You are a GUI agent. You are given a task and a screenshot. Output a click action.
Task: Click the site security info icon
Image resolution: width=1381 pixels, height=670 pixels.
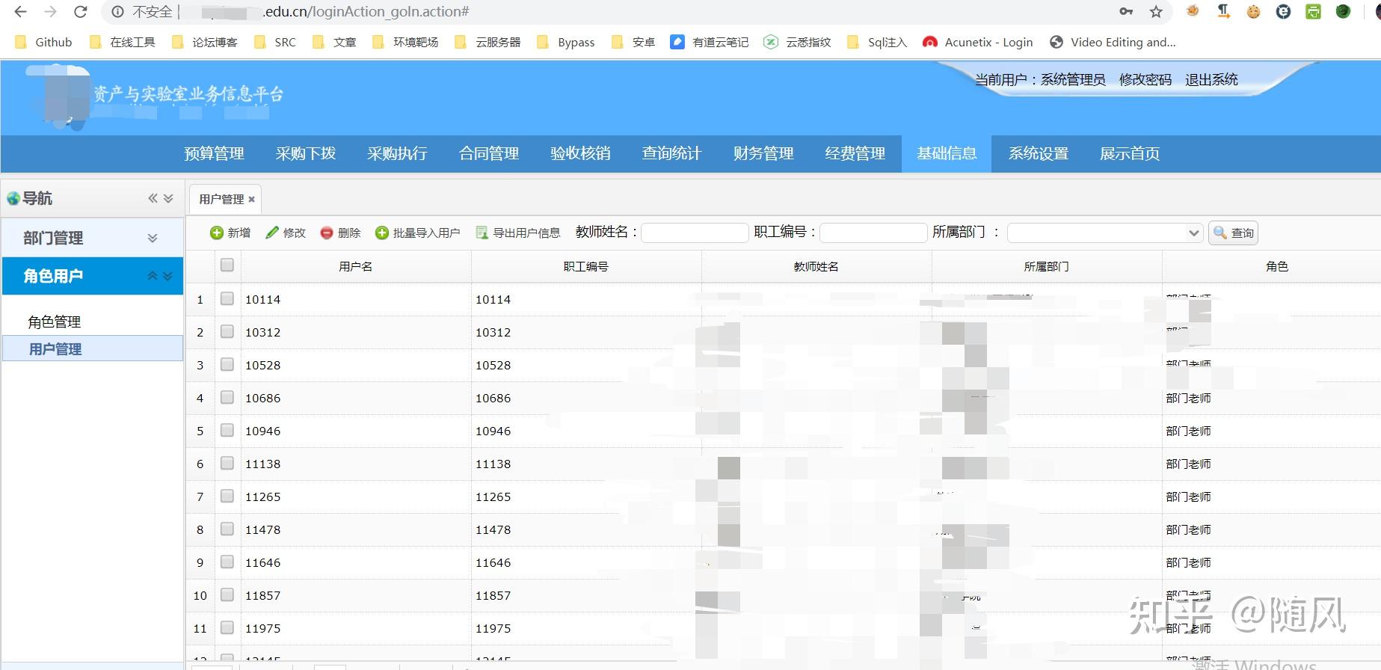(117, 12)
